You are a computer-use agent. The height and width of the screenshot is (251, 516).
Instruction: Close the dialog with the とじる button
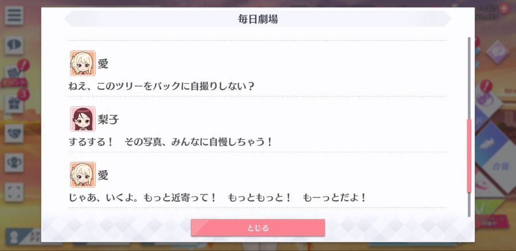click(x=258, y=228)
